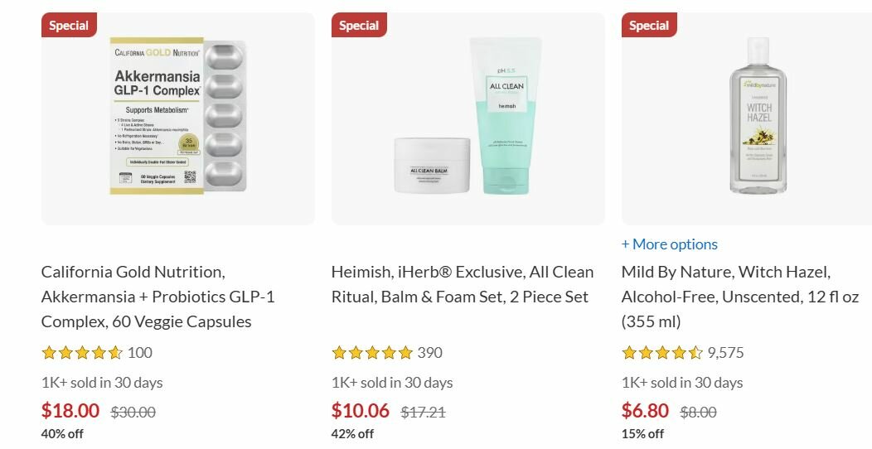Click star rating of Witch Hazel
This screenshot has height=449, width=872.
pos(662,353)
